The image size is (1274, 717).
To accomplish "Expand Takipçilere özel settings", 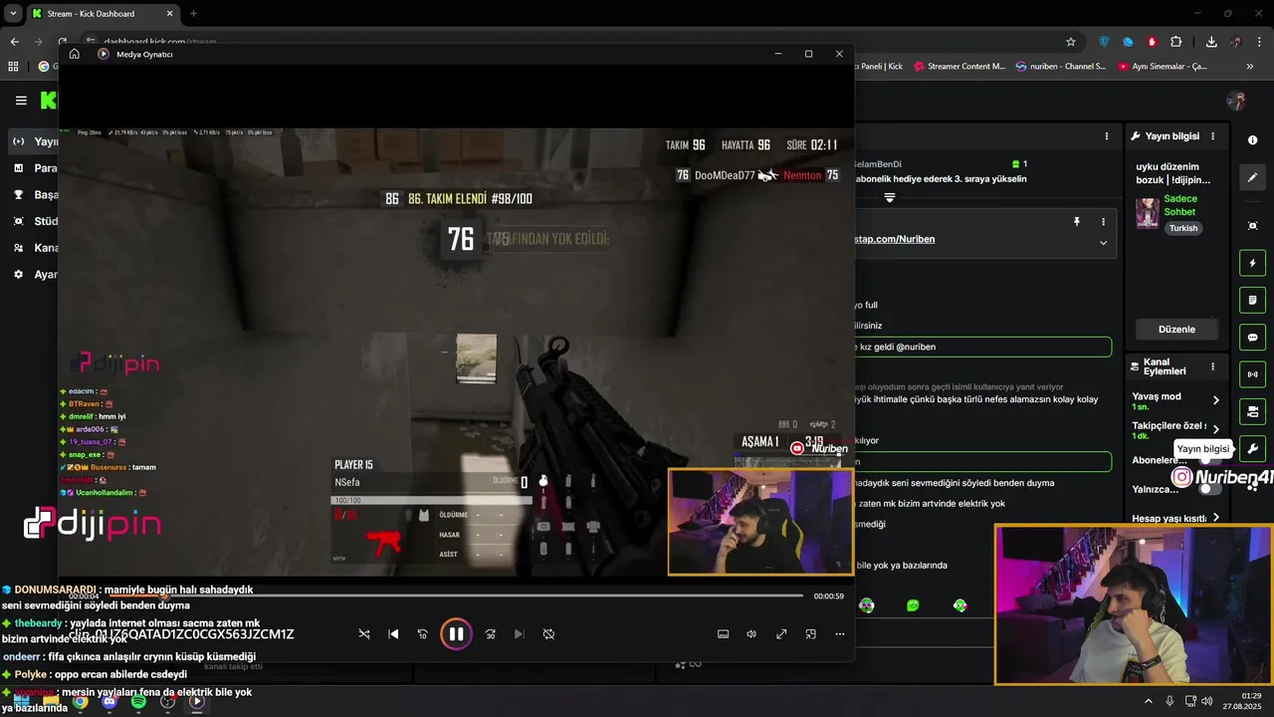I will pos(1215,429).
